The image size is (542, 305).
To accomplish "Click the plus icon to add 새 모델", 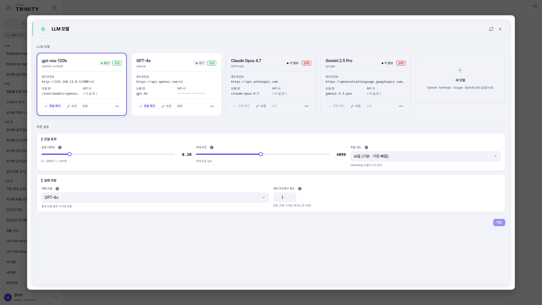I will click(x=460, y=70).
